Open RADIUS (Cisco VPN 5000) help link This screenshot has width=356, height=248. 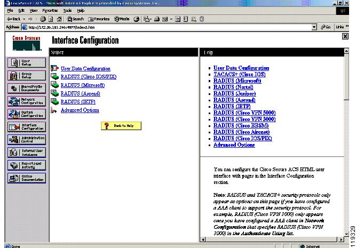pos(244,113)
